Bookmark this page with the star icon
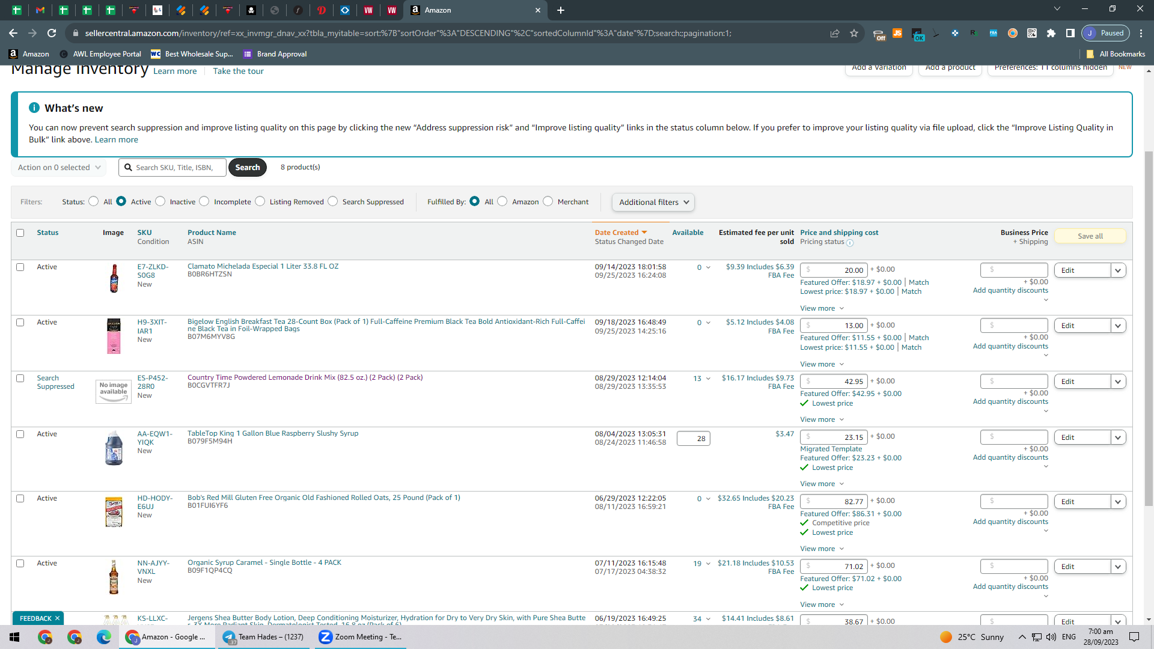1154x649 pixels. (854, 33)
